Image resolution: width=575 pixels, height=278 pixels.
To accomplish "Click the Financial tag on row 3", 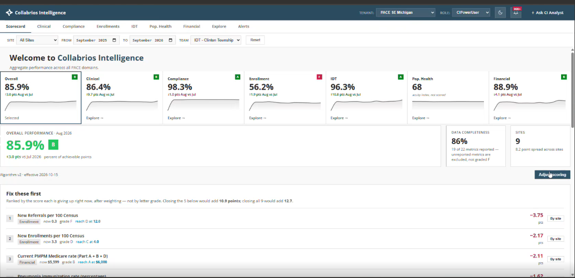I will point(28,262).
